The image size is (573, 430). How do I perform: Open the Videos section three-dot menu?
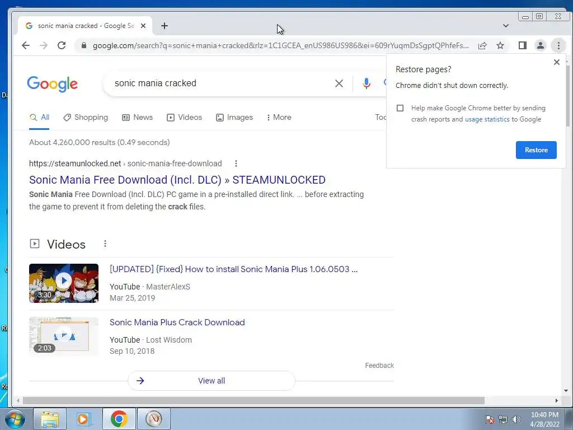tap(105, 244)
